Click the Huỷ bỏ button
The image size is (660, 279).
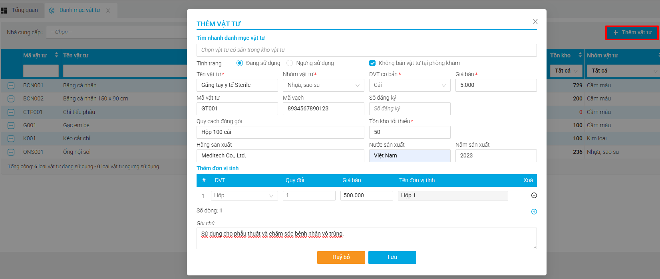pos(341,257)
